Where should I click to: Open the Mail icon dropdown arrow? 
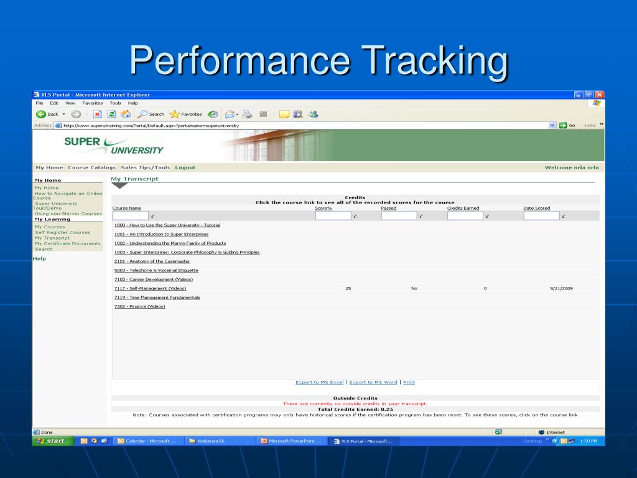(237, 115)
